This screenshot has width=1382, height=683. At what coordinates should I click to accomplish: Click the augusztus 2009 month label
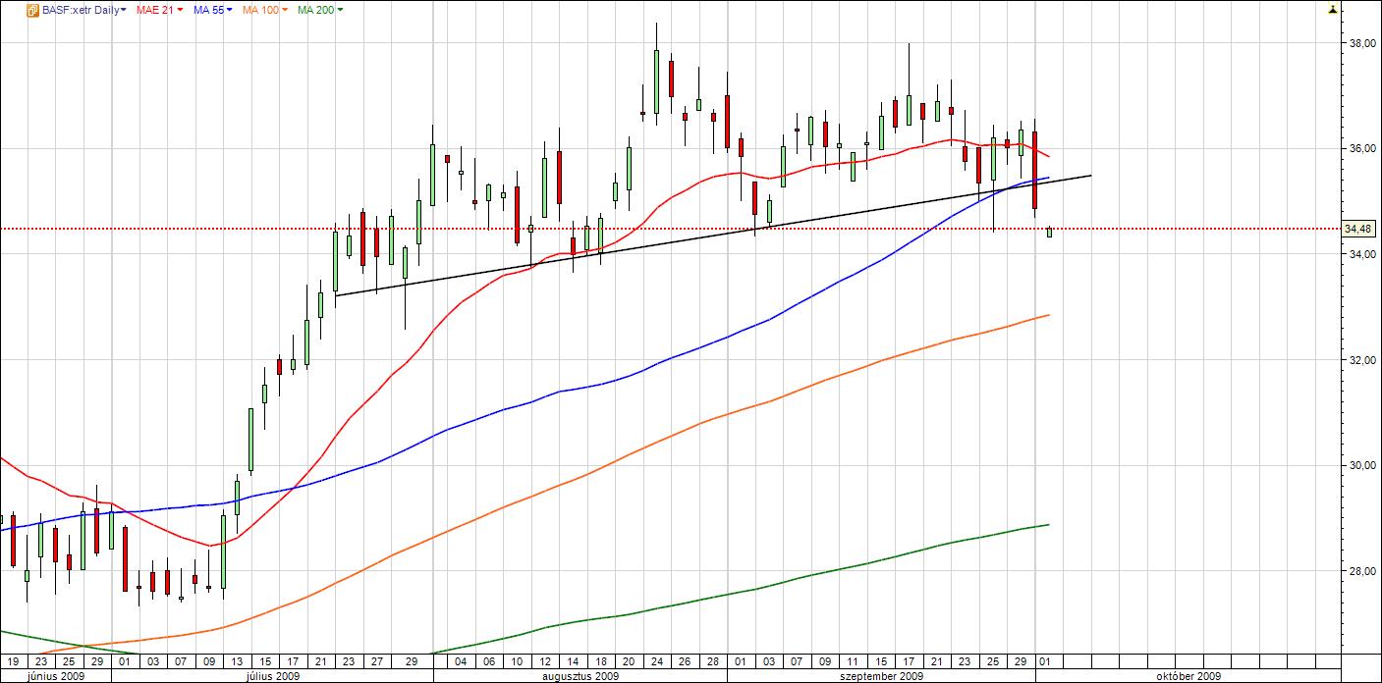pyautogui.click(x=580, y=676)
